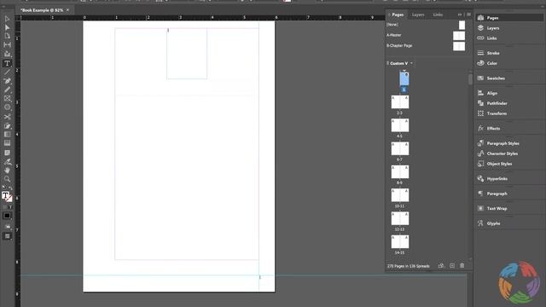546x307 pixels.
Task: Select the Pencil tool
Action: 7,90
